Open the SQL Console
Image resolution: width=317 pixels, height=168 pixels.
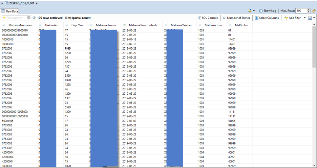point(208,18)
